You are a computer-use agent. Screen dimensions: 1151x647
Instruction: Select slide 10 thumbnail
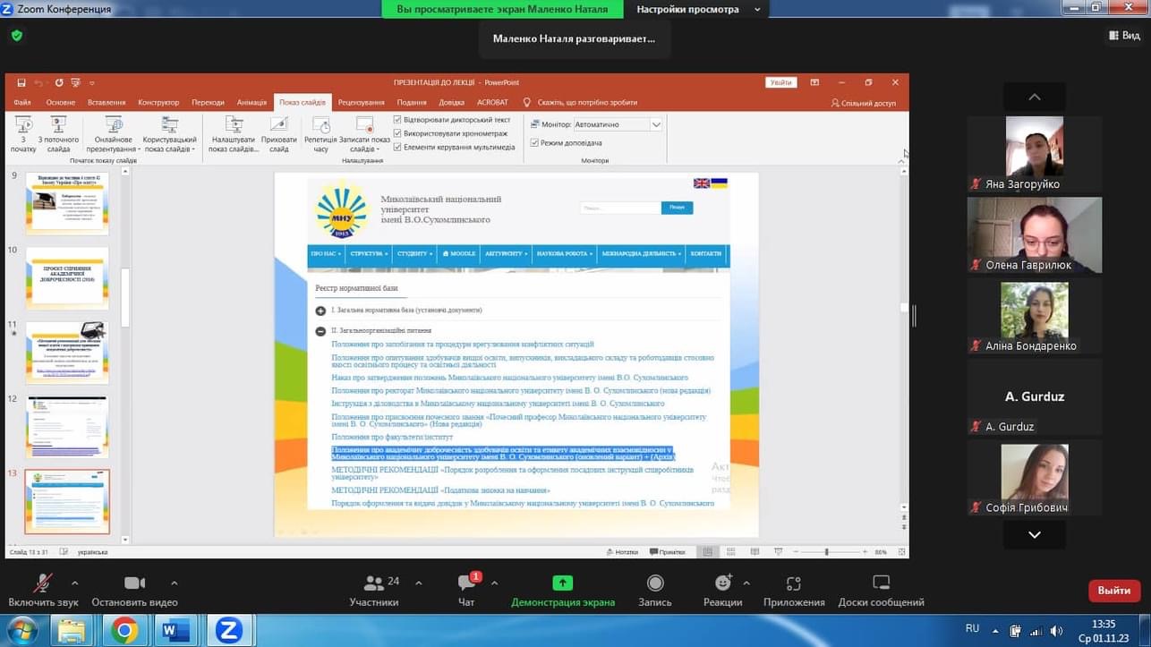67,278
